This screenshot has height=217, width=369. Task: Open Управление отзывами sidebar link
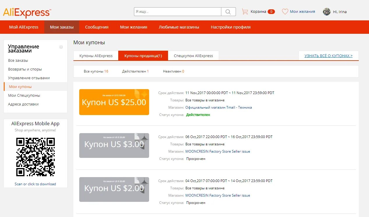29,78
